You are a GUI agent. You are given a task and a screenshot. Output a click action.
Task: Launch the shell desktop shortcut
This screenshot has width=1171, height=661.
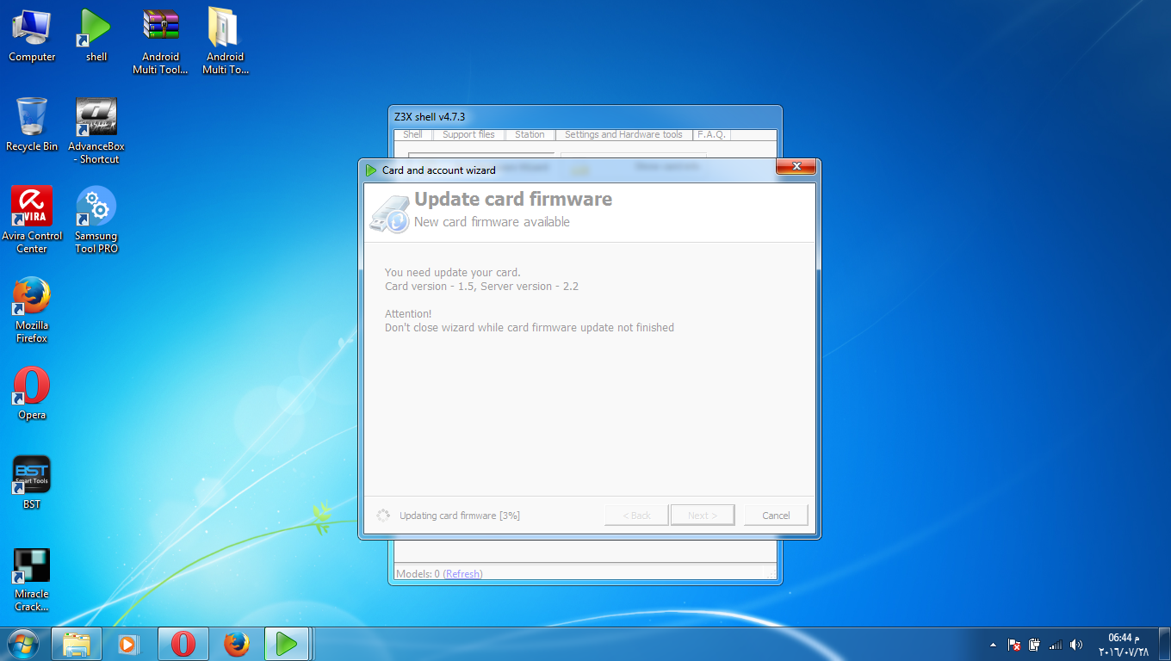96,35
